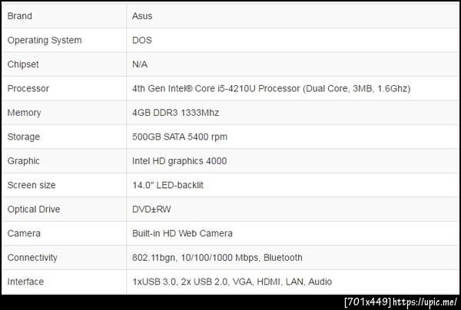Click the Storage row label
This screenshot has height=310, width=461.
23,137
